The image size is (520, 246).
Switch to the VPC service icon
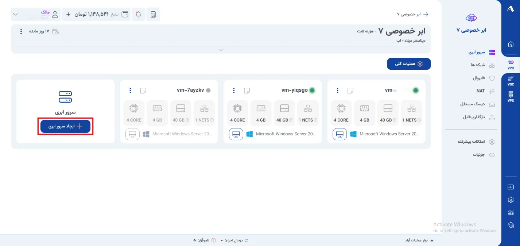[511, 64]
